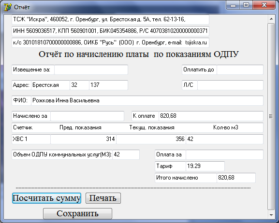Click the apartment number field 137
279x223 pixels.
[108, 85]
